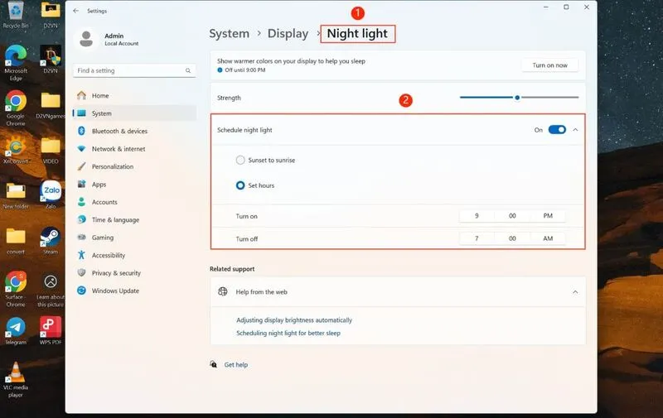Collapse the Schedule night light section
663x418 pixels.
pyautogui.click(x=575, y=130)
